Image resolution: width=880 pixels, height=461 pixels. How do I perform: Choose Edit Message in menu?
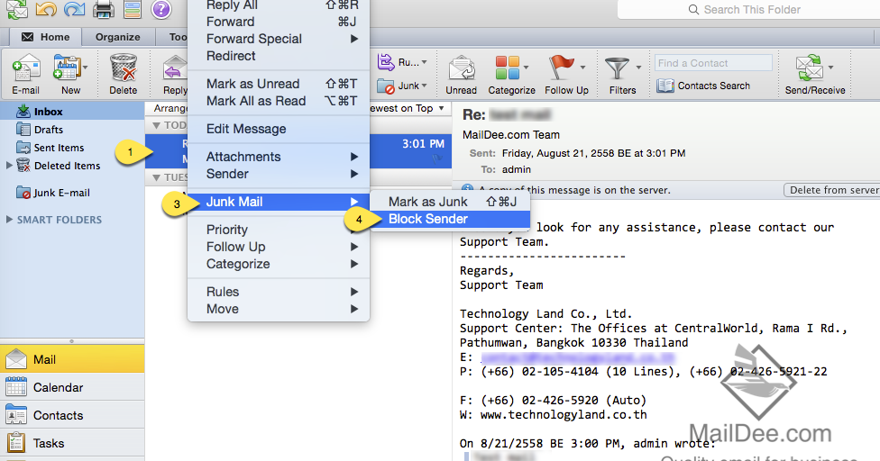coord(279,129)
